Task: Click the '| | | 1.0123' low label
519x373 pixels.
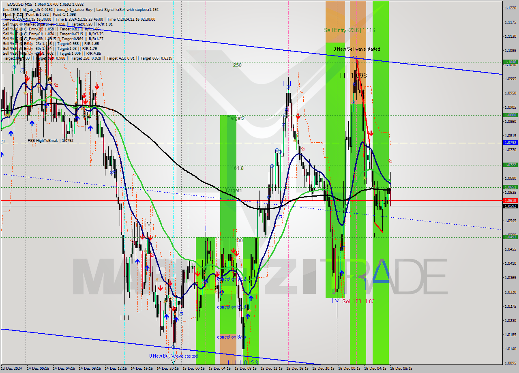Action: click(x=242, y=362)
